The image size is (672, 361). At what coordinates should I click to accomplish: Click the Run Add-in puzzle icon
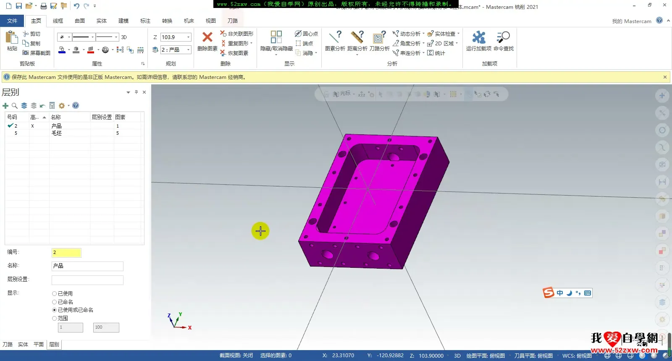coord(478,37)
